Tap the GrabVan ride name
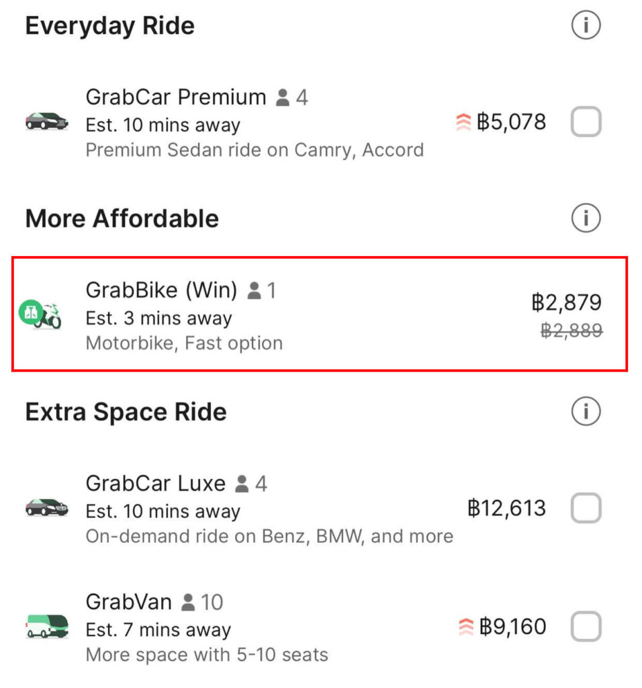642x688 pixels. [128, 601]
